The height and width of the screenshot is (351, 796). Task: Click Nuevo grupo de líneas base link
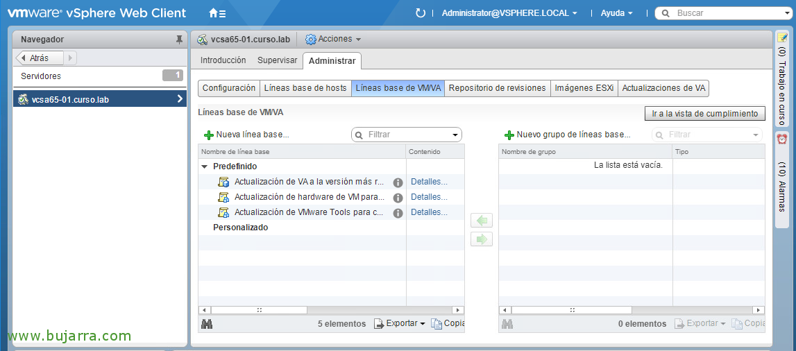574,135
